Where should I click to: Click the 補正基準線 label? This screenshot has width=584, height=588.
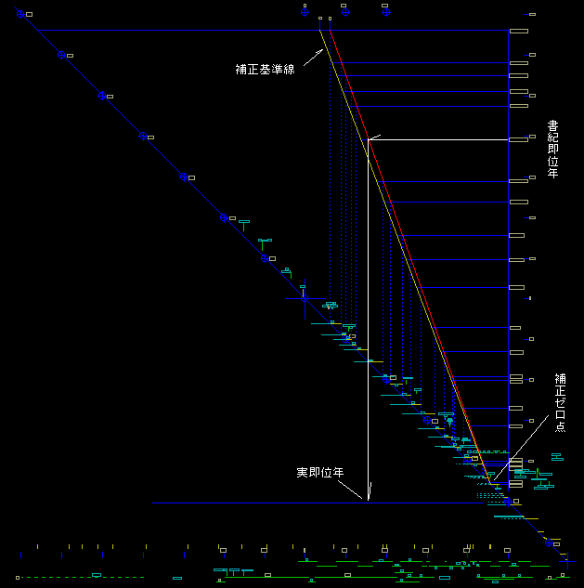(265, 70)
